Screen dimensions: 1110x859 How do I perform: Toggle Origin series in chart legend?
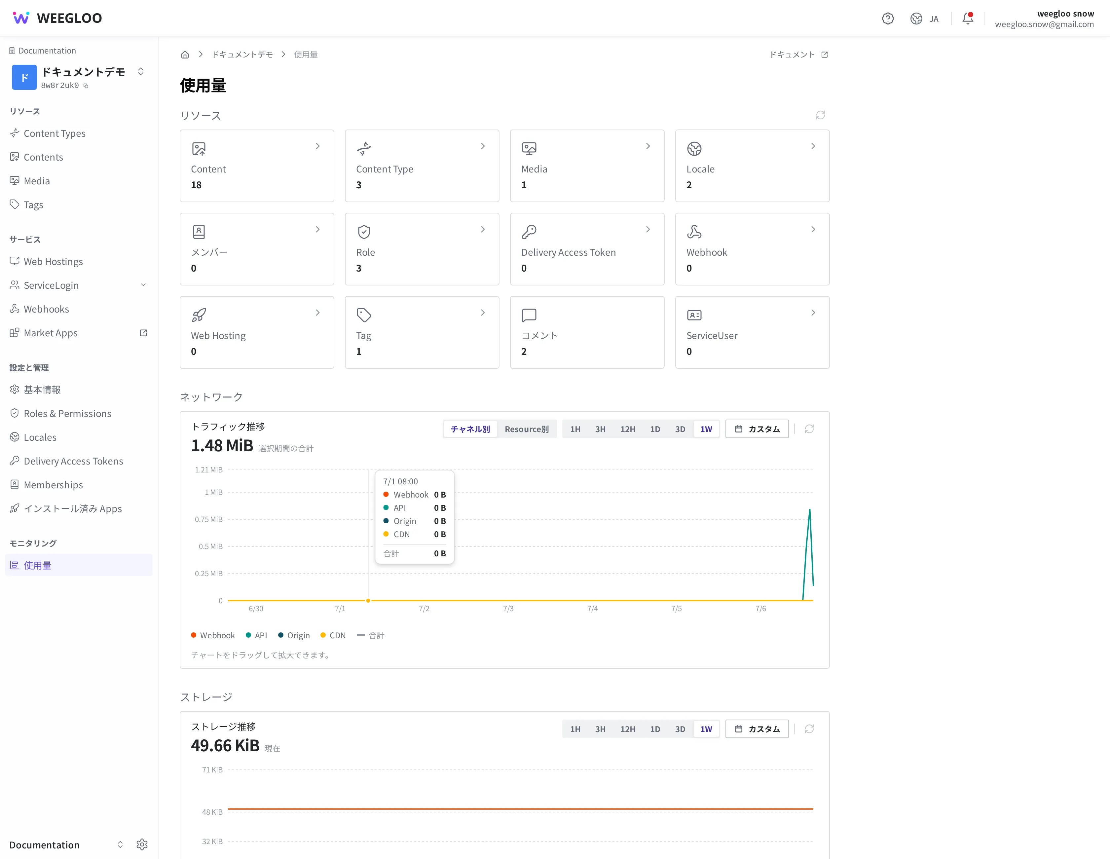pos(294,635)
